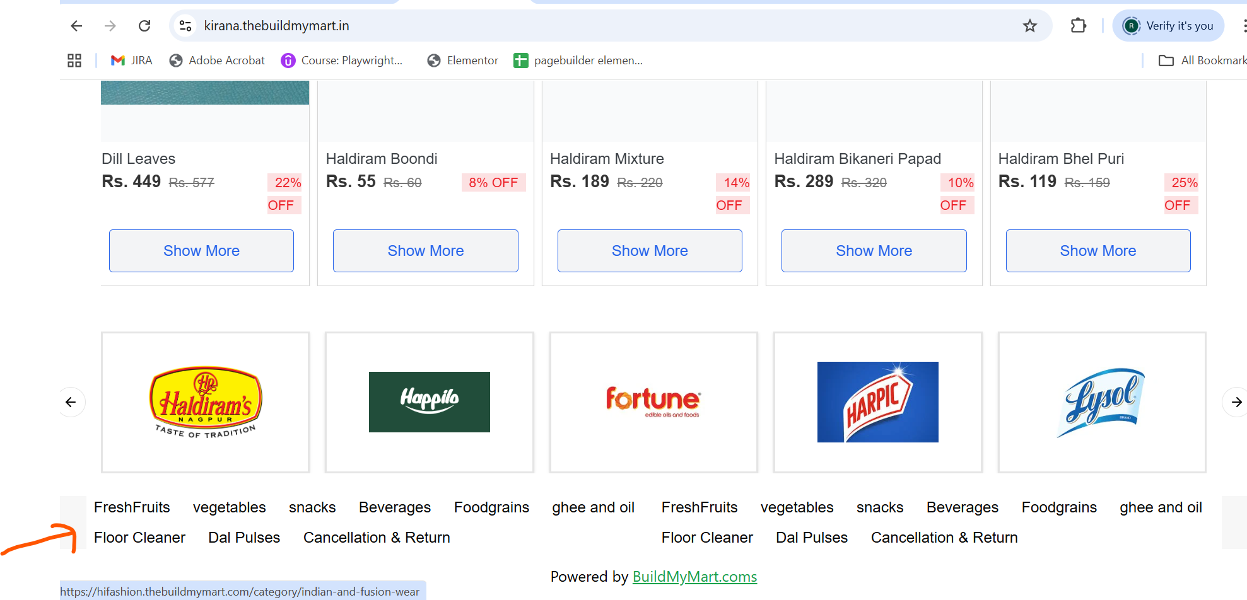Reload the current page

tap(144, 26)
